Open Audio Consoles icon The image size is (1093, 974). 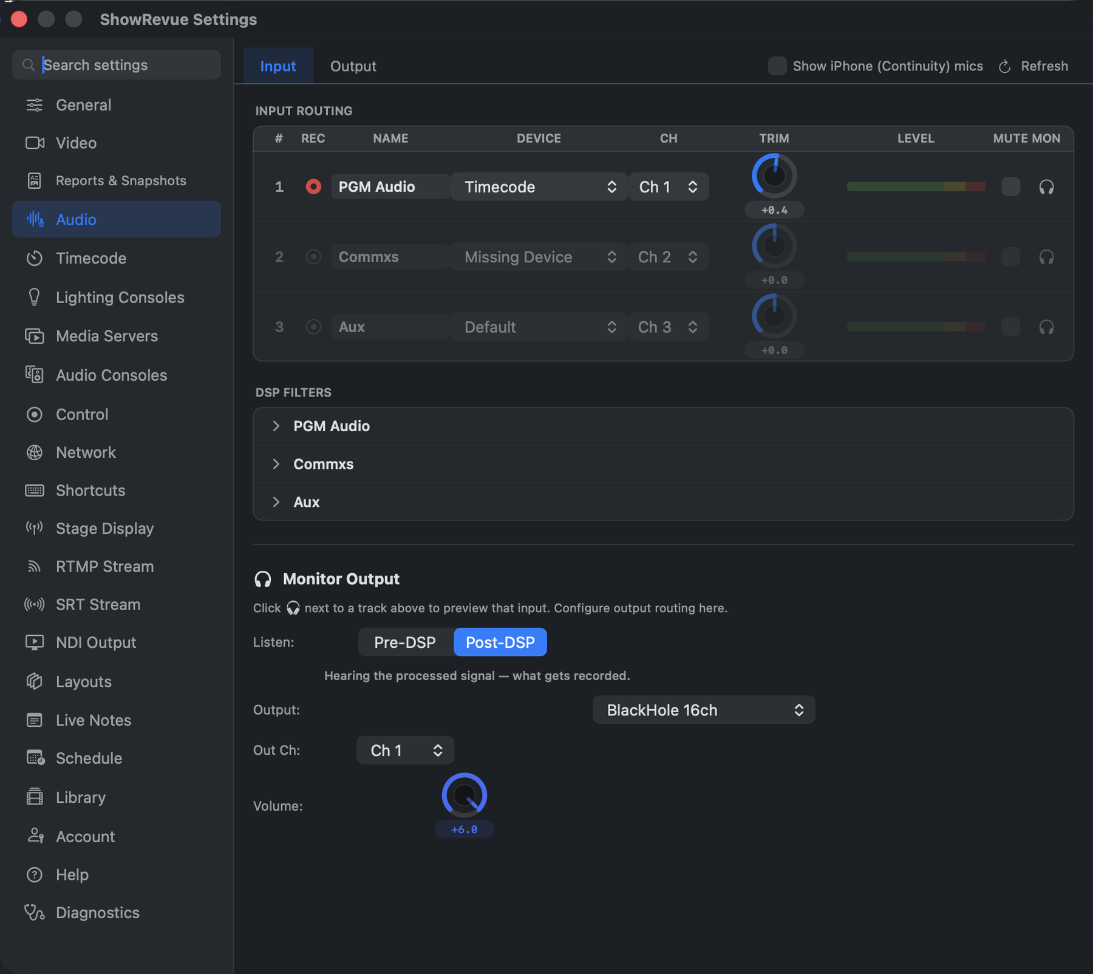point(35,375)
